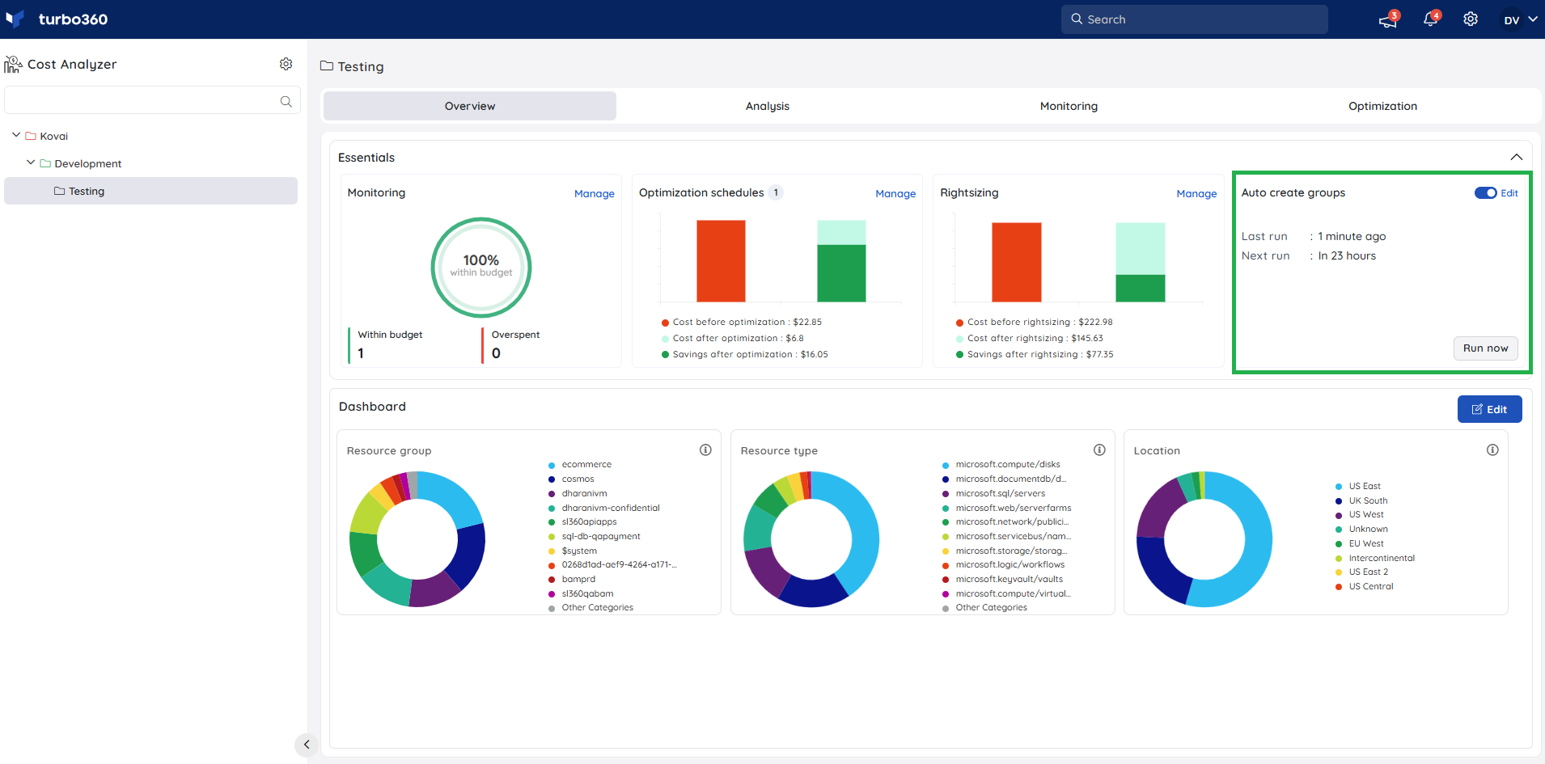Image resolution: width=1545 pixels, height=764 pixels.
Task: Collapse the Essentials section
Action: (x=1517, y=157)
